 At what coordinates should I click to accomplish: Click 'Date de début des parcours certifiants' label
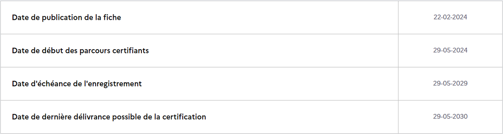click(80, 51)
